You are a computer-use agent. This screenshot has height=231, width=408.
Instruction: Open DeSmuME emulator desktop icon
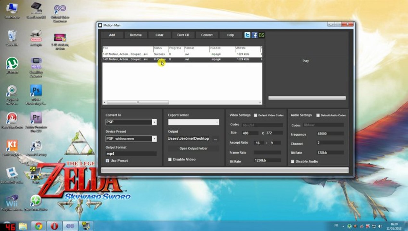click(12, 175)
